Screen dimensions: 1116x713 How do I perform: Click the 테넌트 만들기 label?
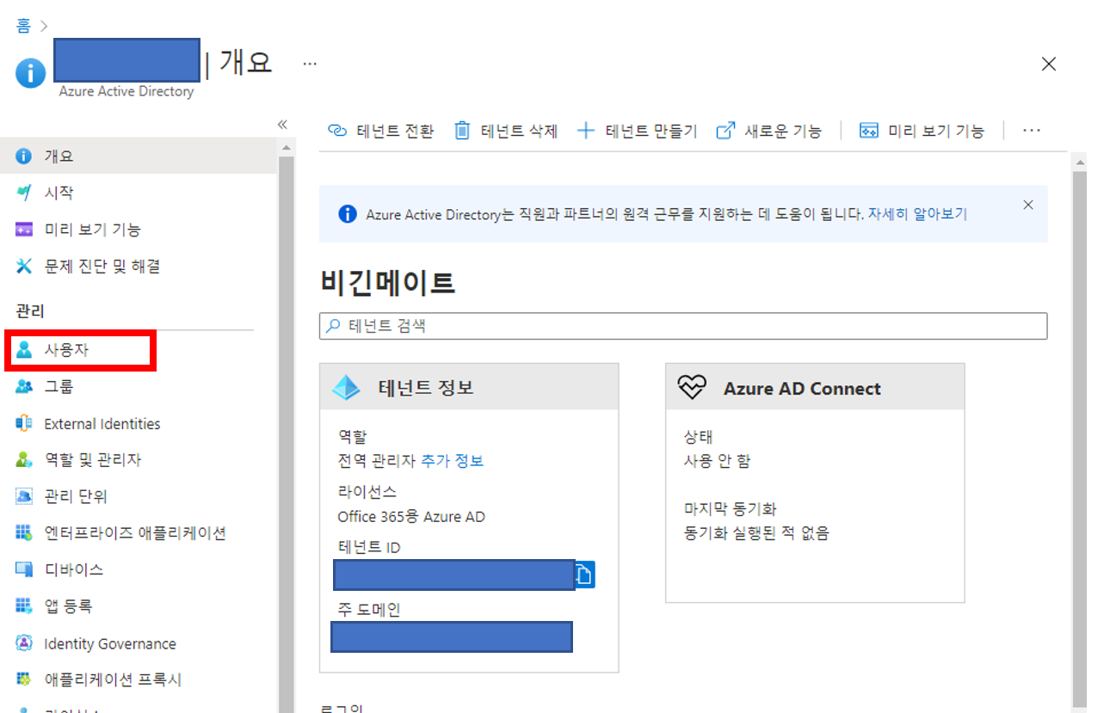point(651,132)
